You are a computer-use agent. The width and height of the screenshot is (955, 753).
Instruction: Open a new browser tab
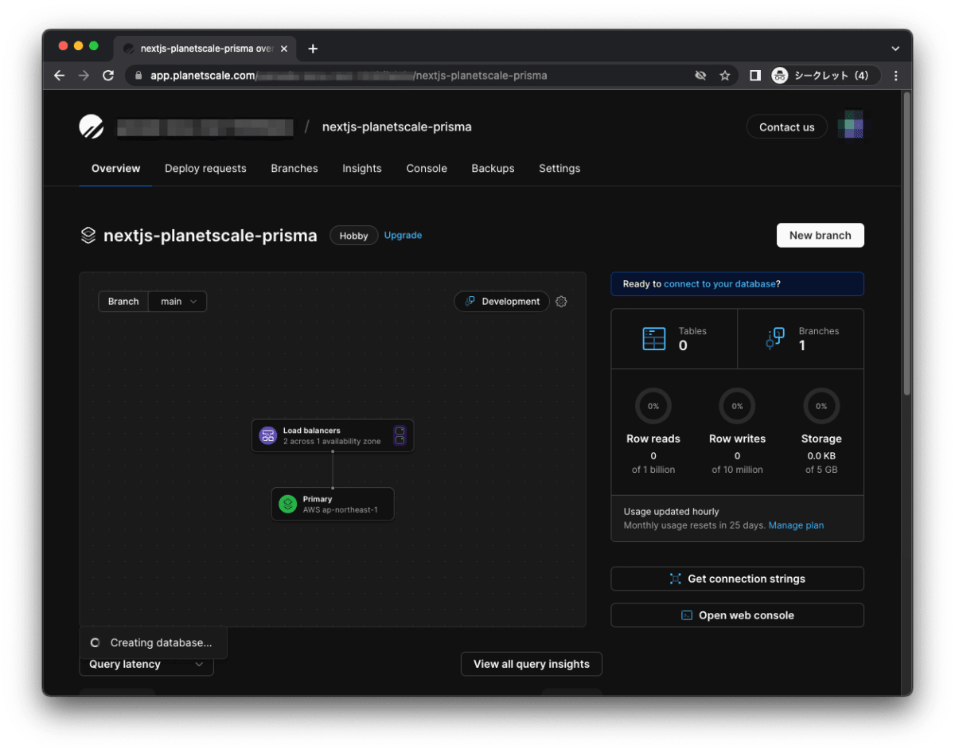click(x=313, y=49)
